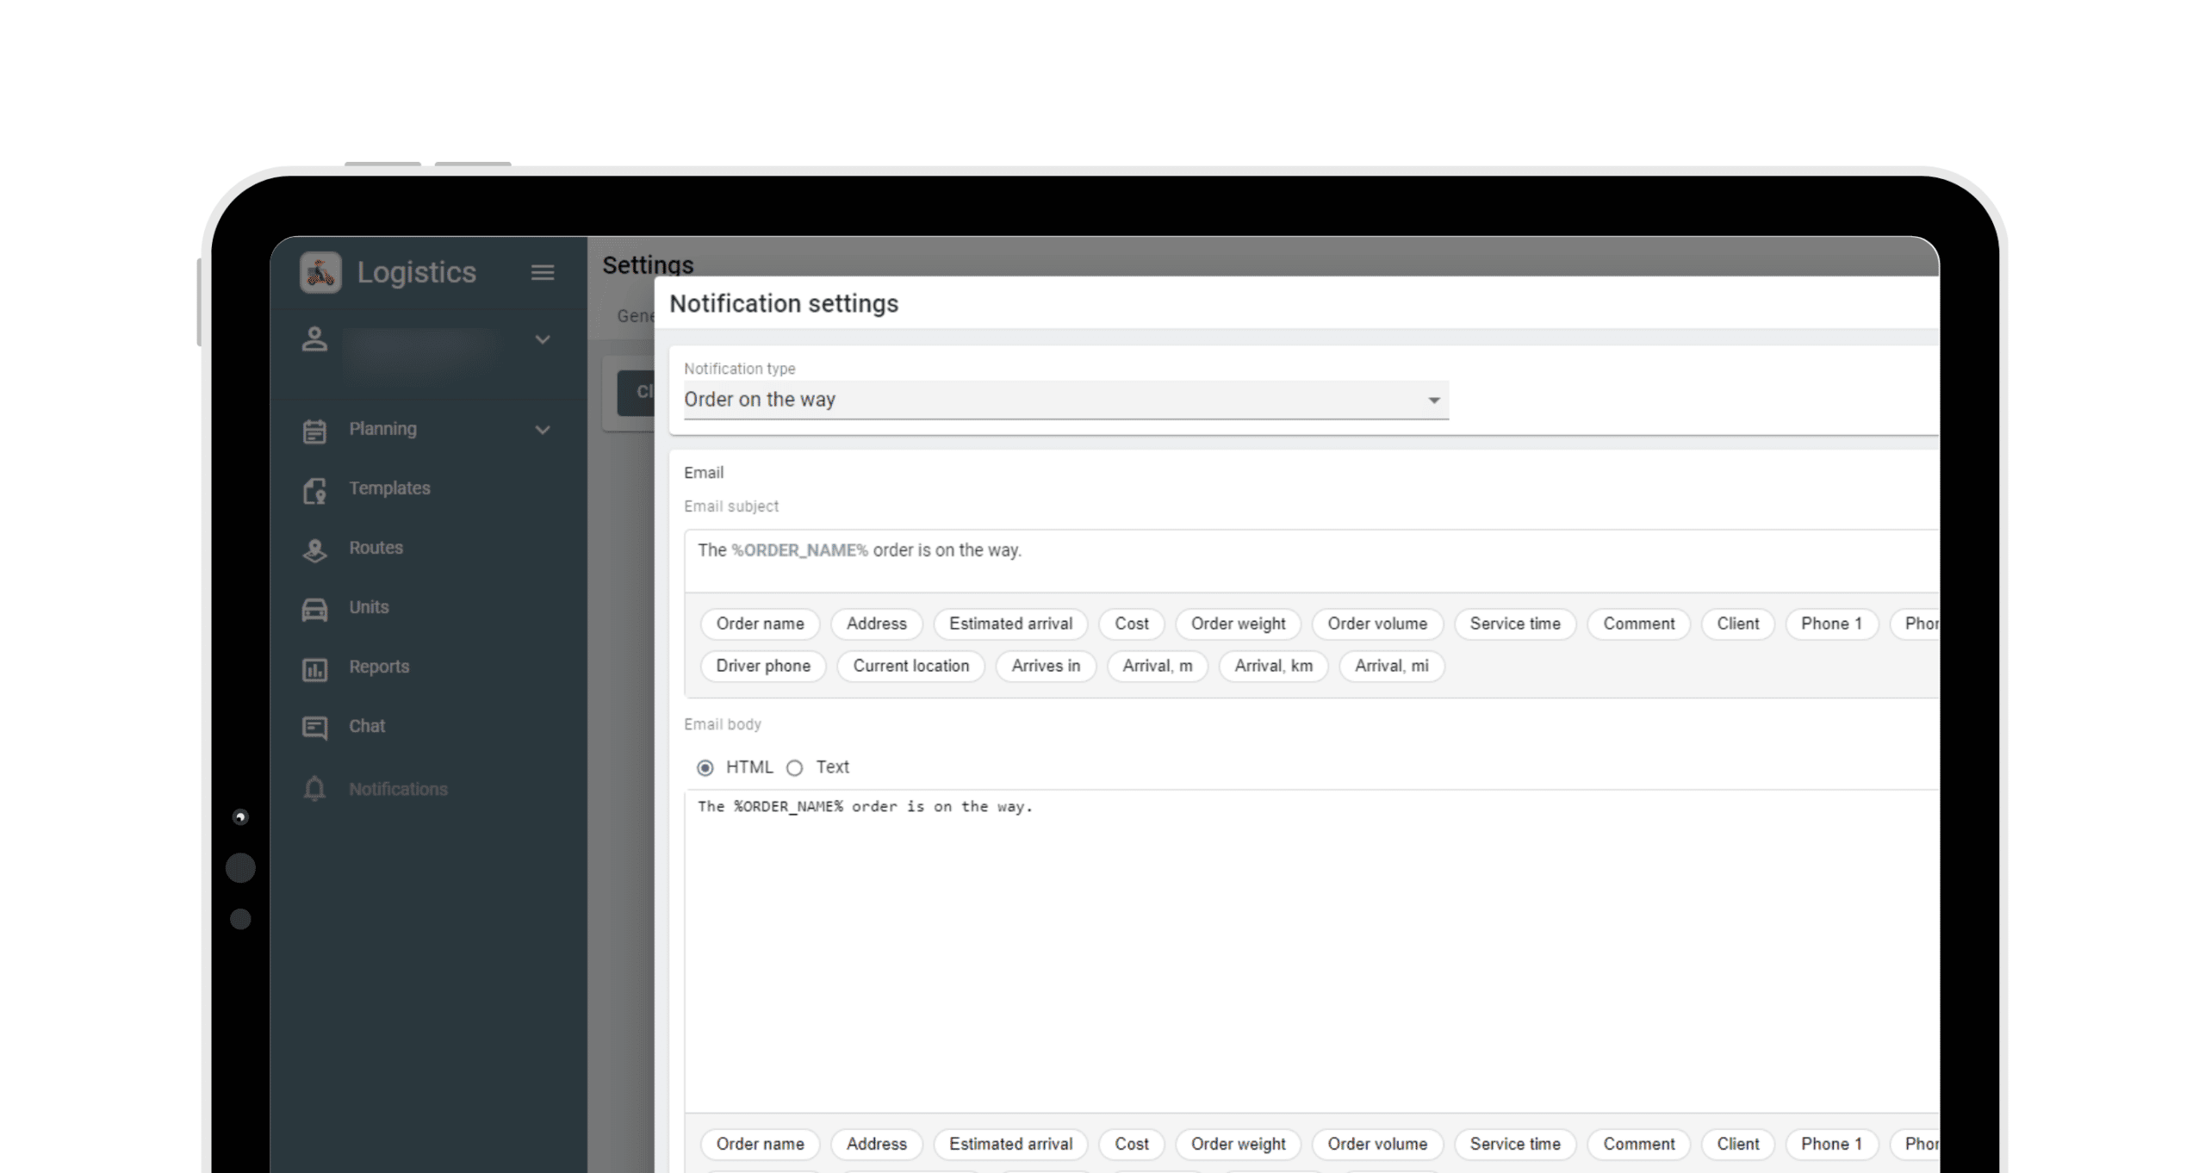2205x1173 pixels.
Task: Open Reports via the chart icon
Action: pyautogui.click(x=314, y=668)
